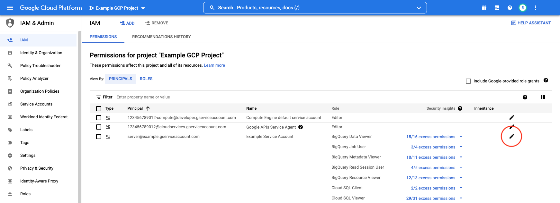This screenshot has width=560, height=203.
Task: Expand dropdown next to 3/4 excess permissions
Action: pyautogui.click(x=461, y=147)
